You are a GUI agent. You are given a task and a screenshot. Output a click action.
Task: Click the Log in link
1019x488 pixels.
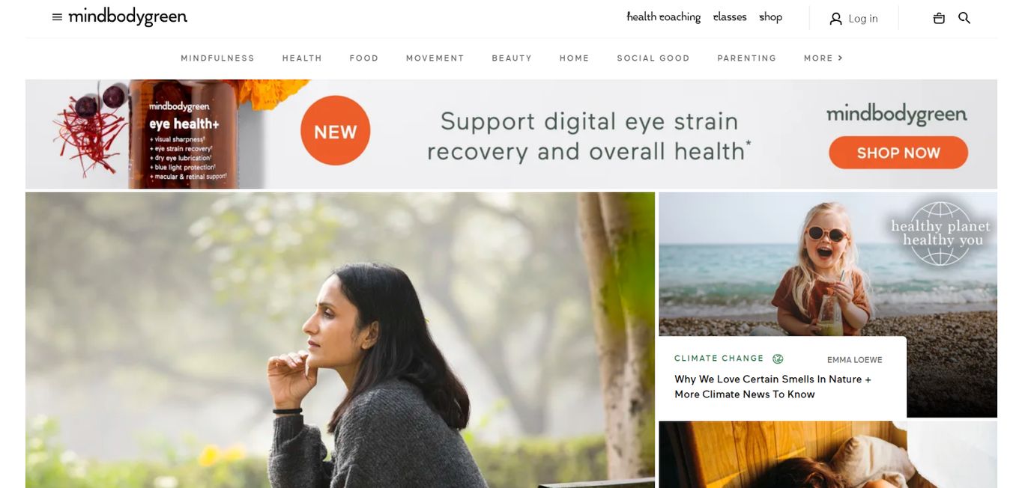click(x=863, y=19)
